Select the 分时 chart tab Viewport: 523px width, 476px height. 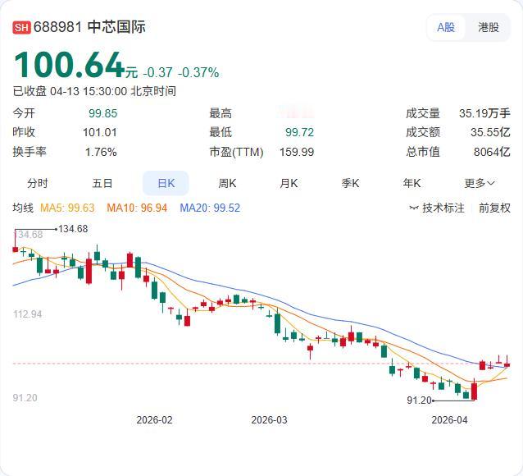(38, 183)
